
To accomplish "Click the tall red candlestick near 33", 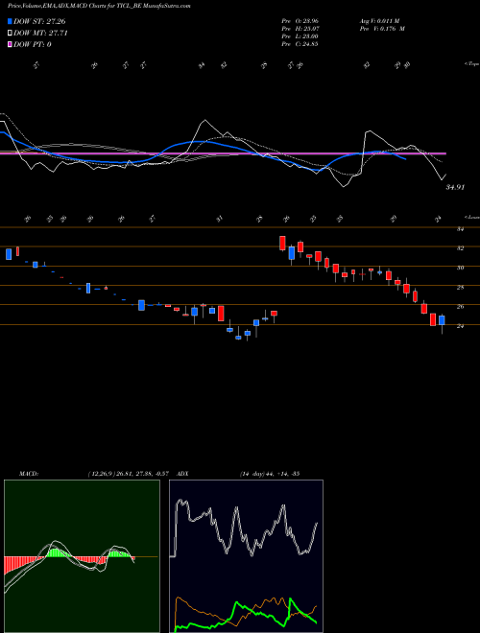I will (x=282, y=243).
